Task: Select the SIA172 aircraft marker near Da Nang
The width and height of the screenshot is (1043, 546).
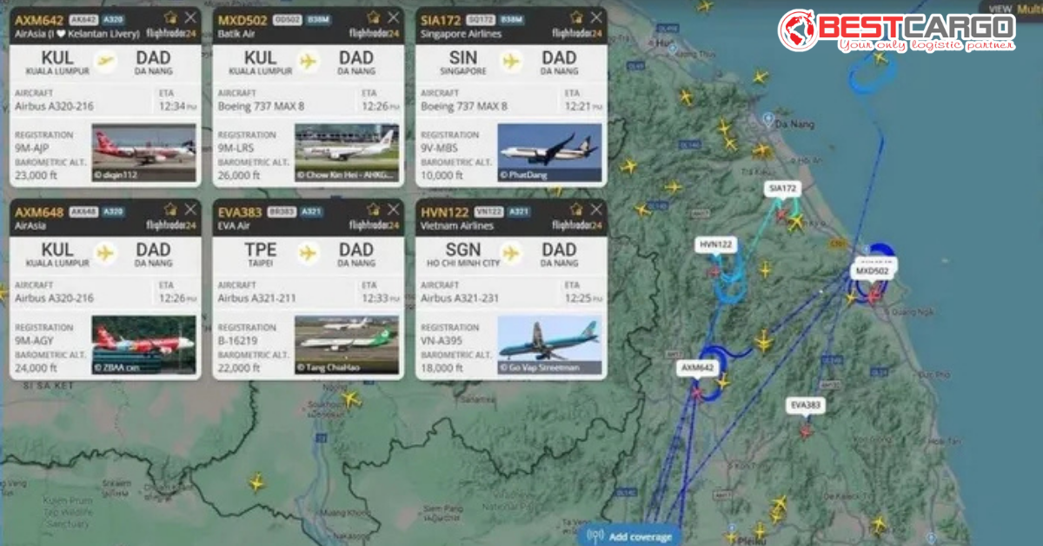Action: coord(781,213)
